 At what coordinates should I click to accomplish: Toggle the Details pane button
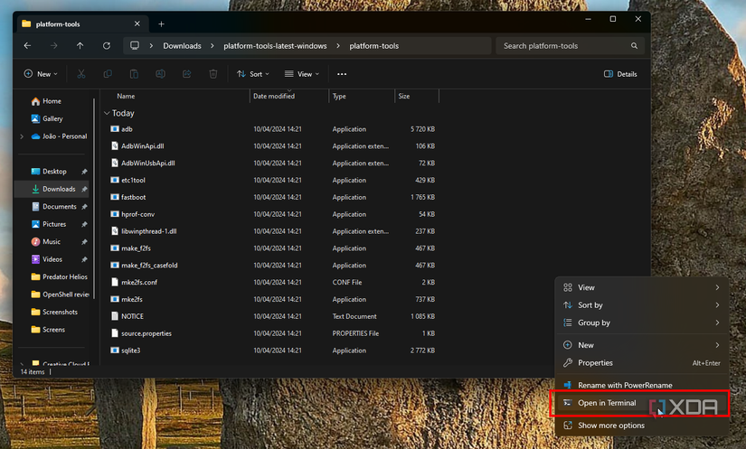coord(620,74)
